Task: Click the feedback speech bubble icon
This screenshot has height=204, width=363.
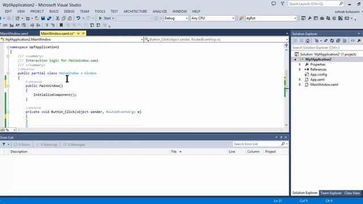Action: 273,4
